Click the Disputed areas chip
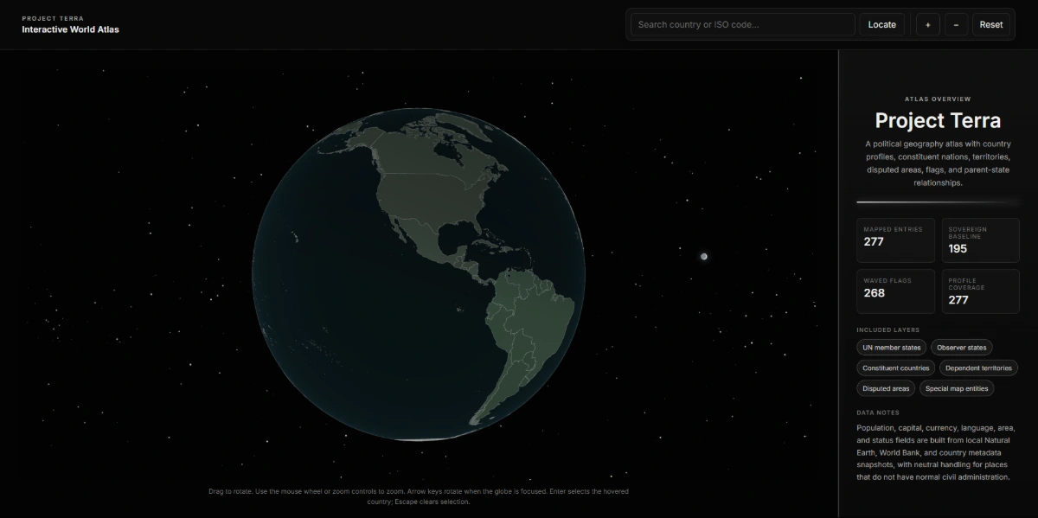The image size is (1038, 518). pos(886,389)
